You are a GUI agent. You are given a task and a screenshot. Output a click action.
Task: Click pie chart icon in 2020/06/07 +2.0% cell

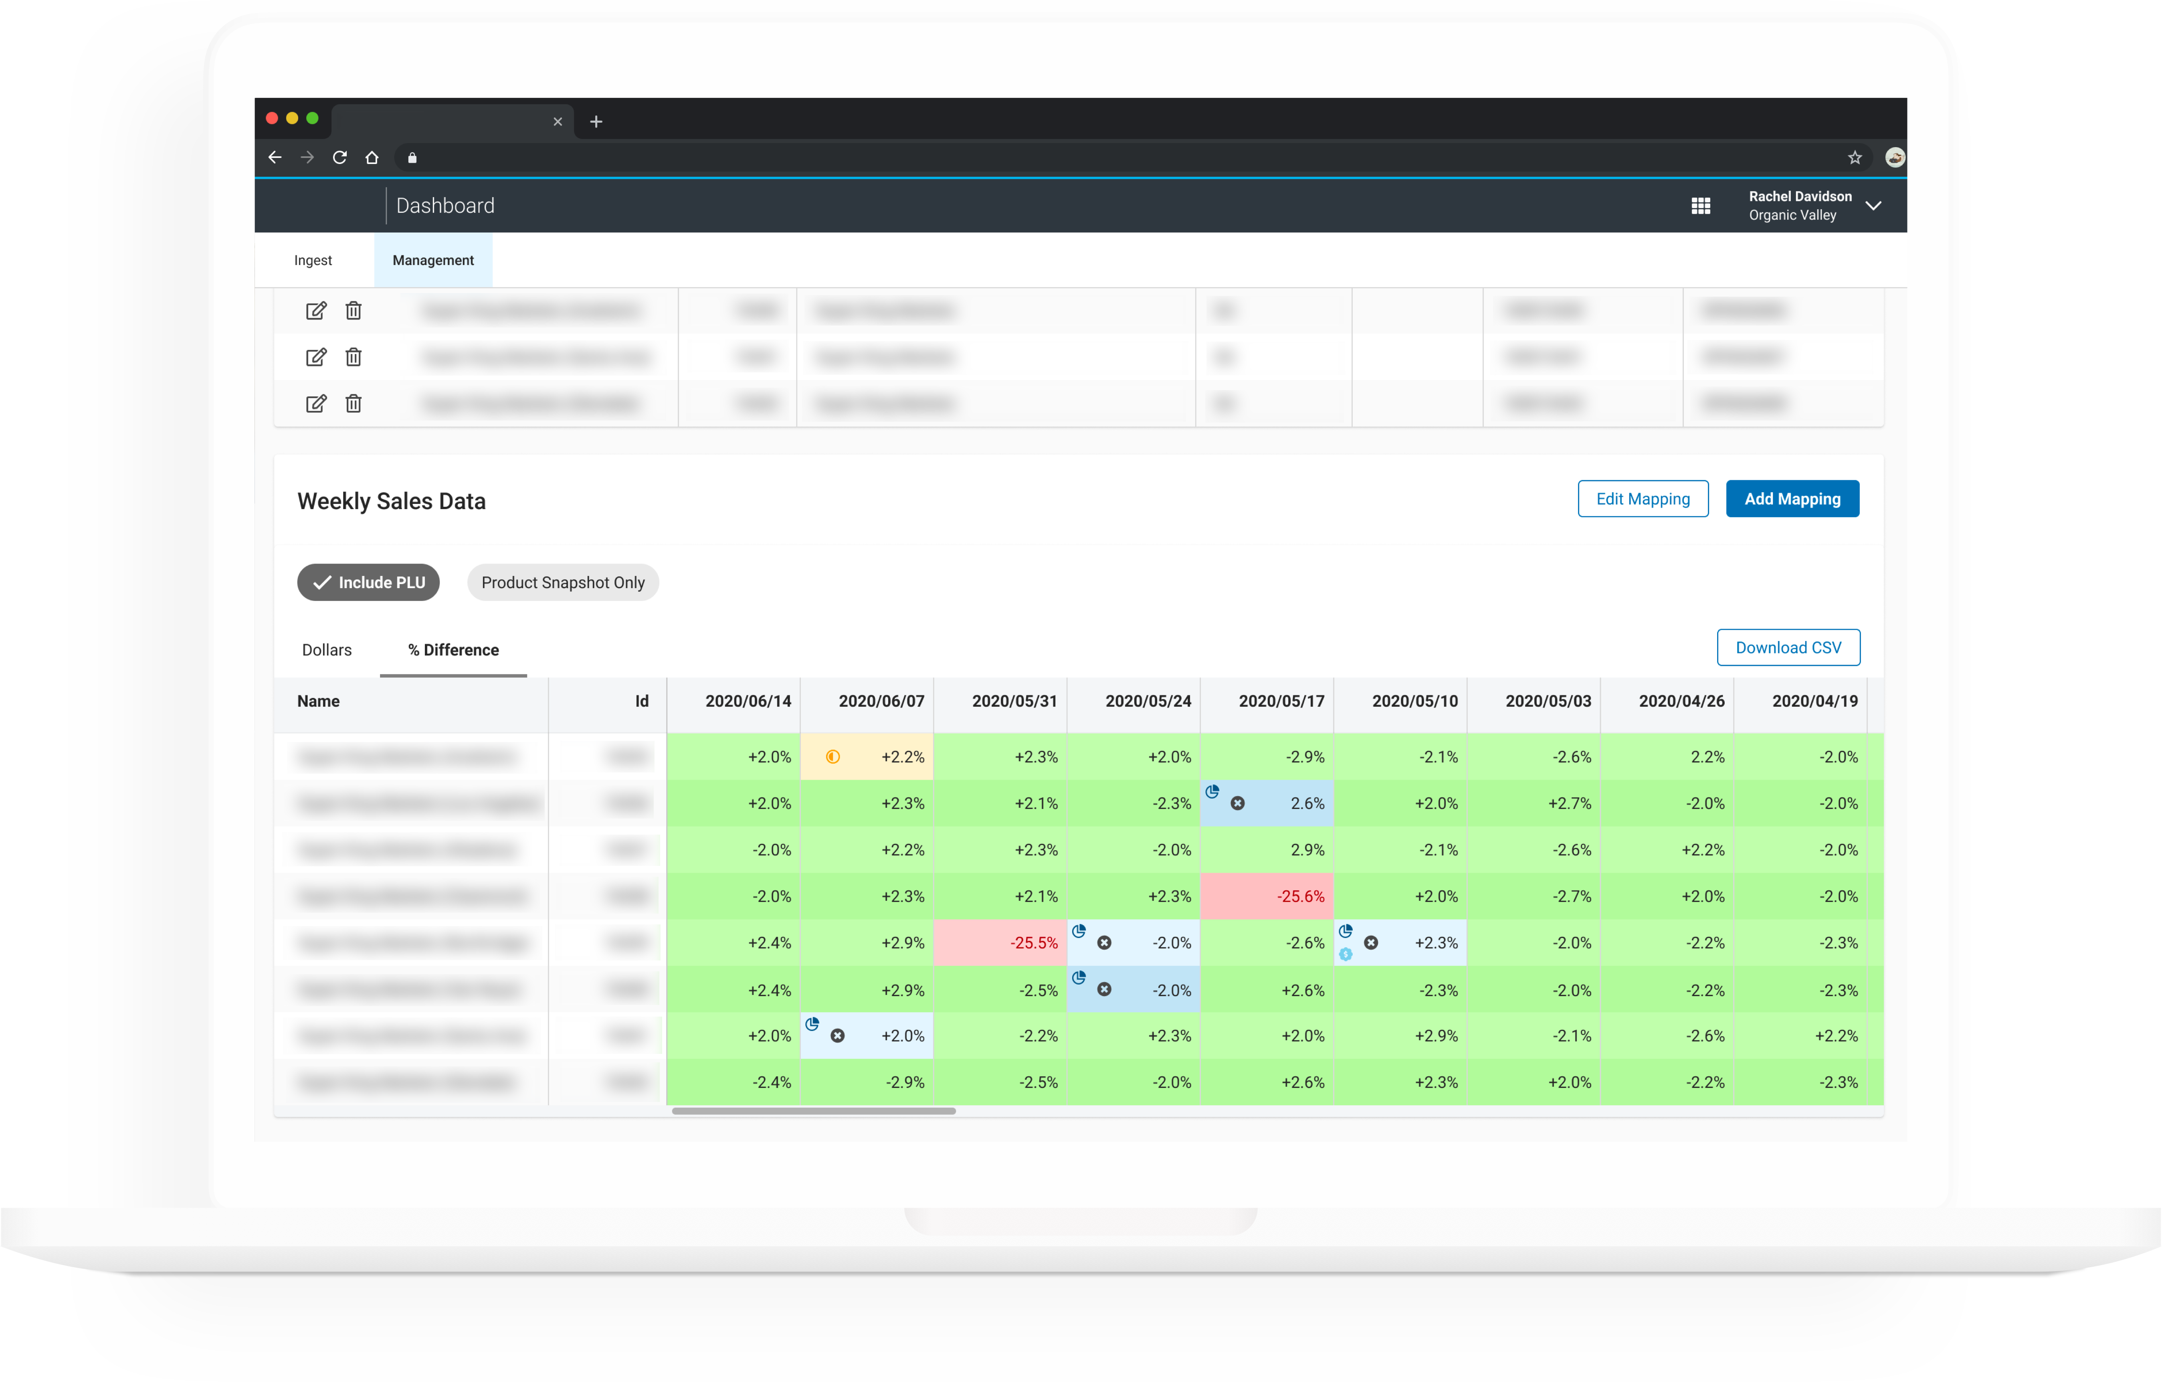click(x=812, y=1025)
